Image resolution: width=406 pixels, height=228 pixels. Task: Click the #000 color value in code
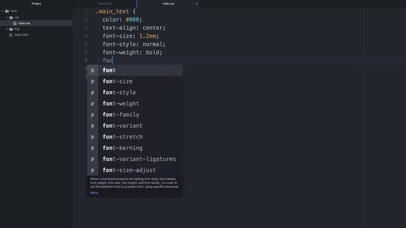tap(133, 20)
